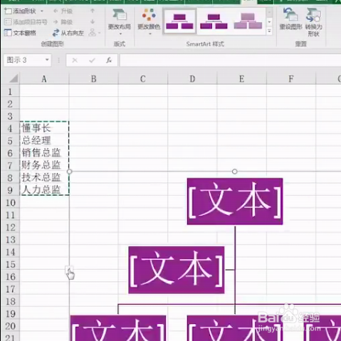Image resolution: width=341 pixels, height=341 pixels.
Task: Click the text pane expand arrow tab
Action: point(69,270)
